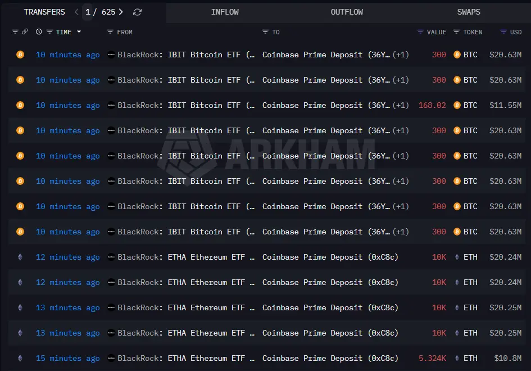Open the TOKEN column filter
The height and width of the screenshot is (371, 531).
coord(456,32)
